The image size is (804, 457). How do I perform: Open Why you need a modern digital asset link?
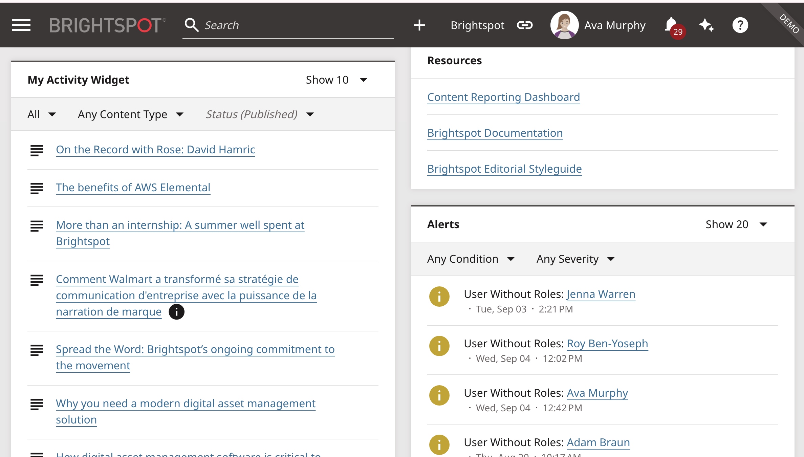click(186, 412)
